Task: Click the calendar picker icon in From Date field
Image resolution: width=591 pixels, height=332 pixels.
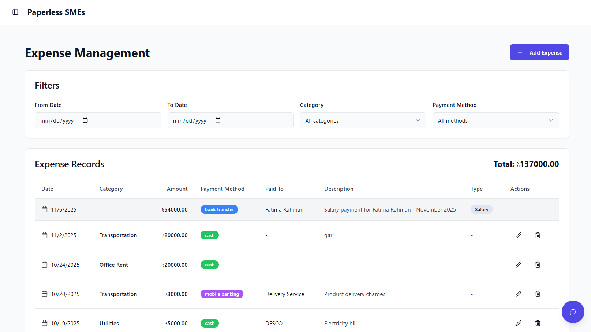Action: click(85, 120)
